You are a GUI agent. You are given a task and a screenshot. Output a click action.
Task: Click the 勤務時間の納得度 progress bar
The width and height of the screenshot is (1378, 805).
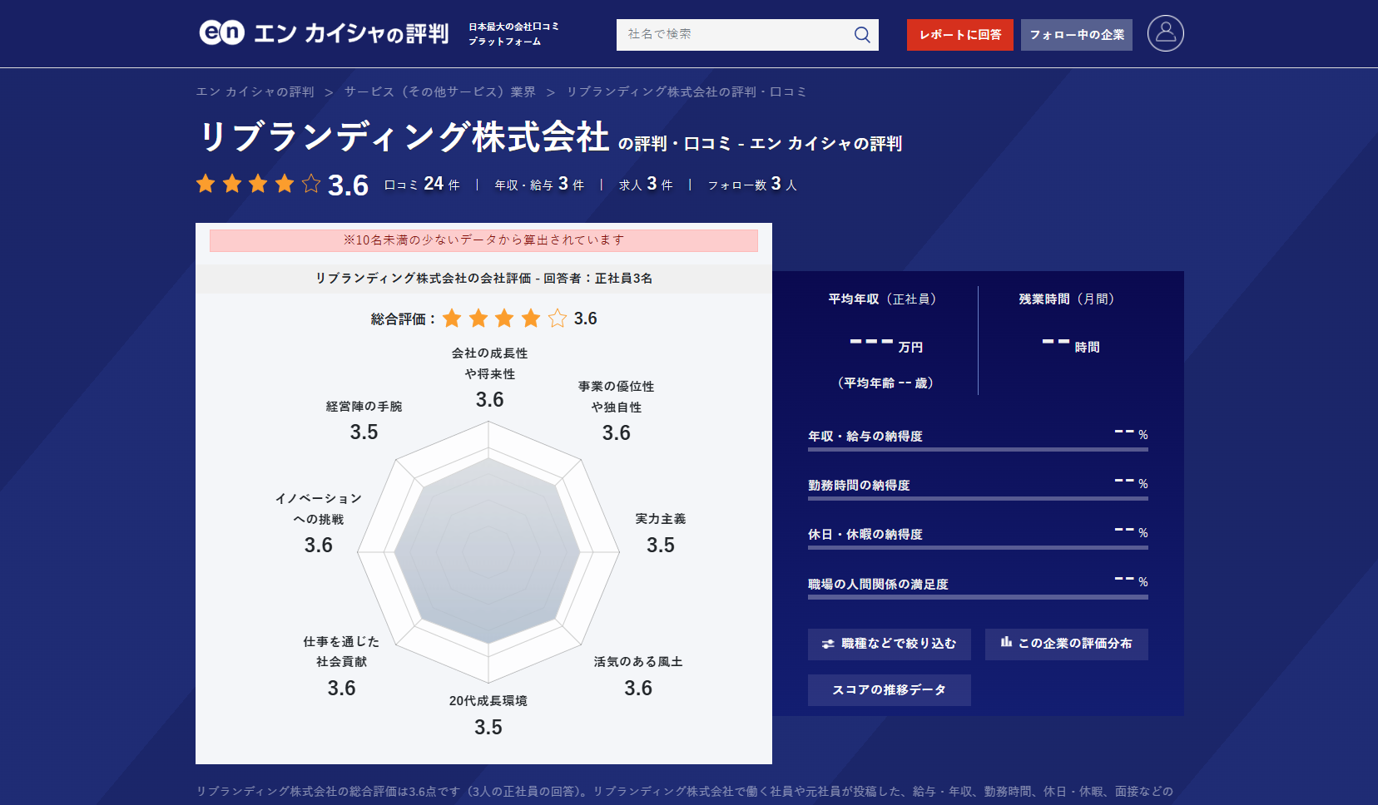pos(978,498)
